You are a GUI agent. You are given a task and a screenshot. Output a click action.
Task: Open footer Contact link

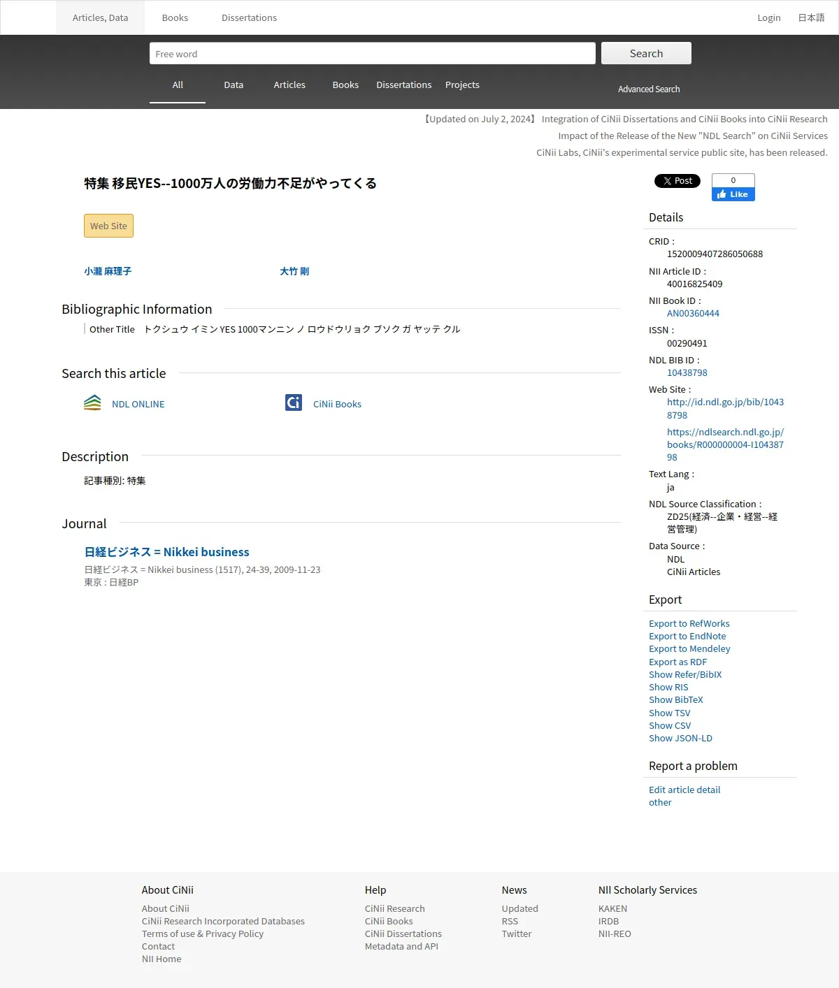(158, 947)
